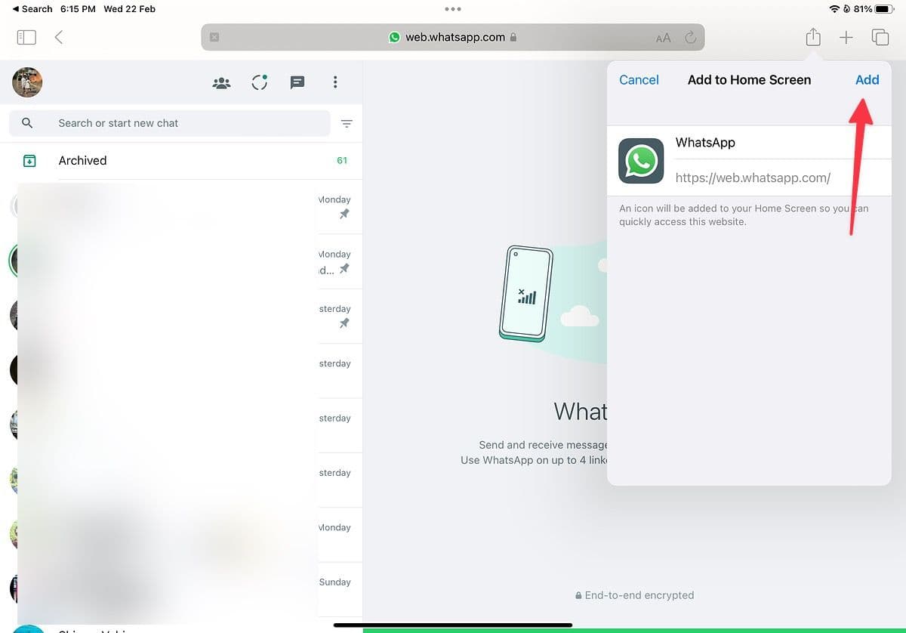Click the search magnifier in the chat search bar
906x633 pixels.
[28, 122]
